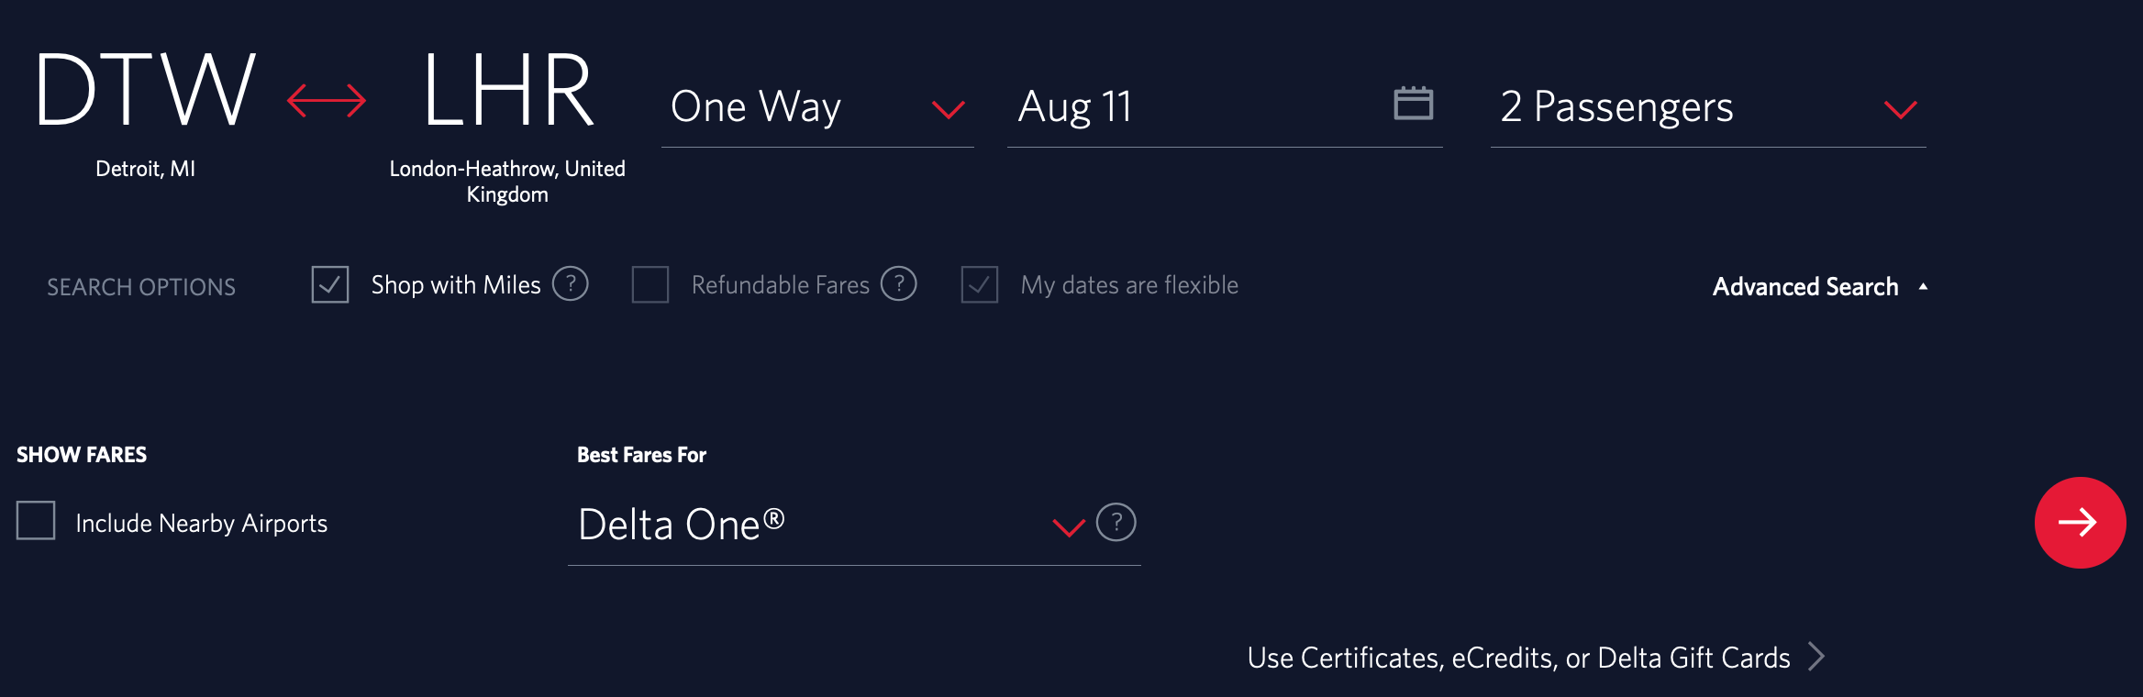Open the Delta One help icon
Image resolution: width=2143 pixels, height=697 pixels.
(x=1116, y=524)
